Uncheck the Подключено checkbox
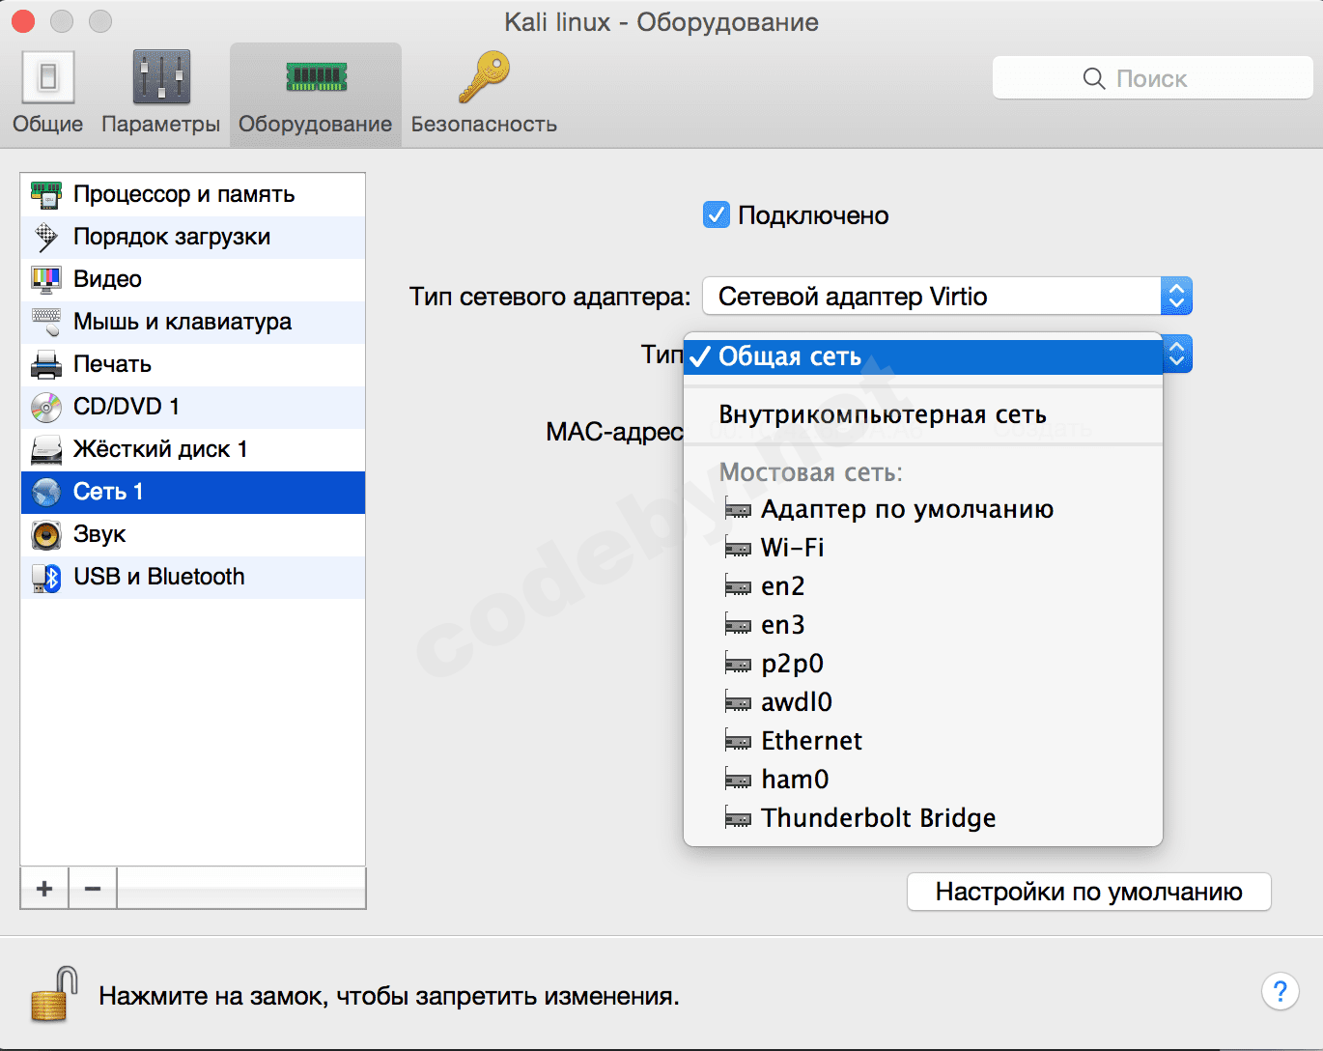The height and width of the screenshot is (1051, 1323). pyautogui.click(x=716, y=214)
